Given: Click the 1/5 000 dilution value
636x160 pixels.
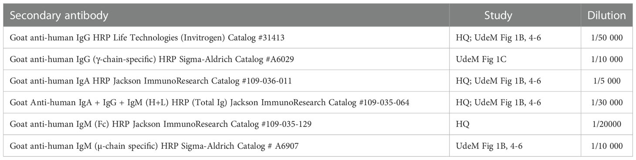Looking at the screenshot, I should coord(606,81).
